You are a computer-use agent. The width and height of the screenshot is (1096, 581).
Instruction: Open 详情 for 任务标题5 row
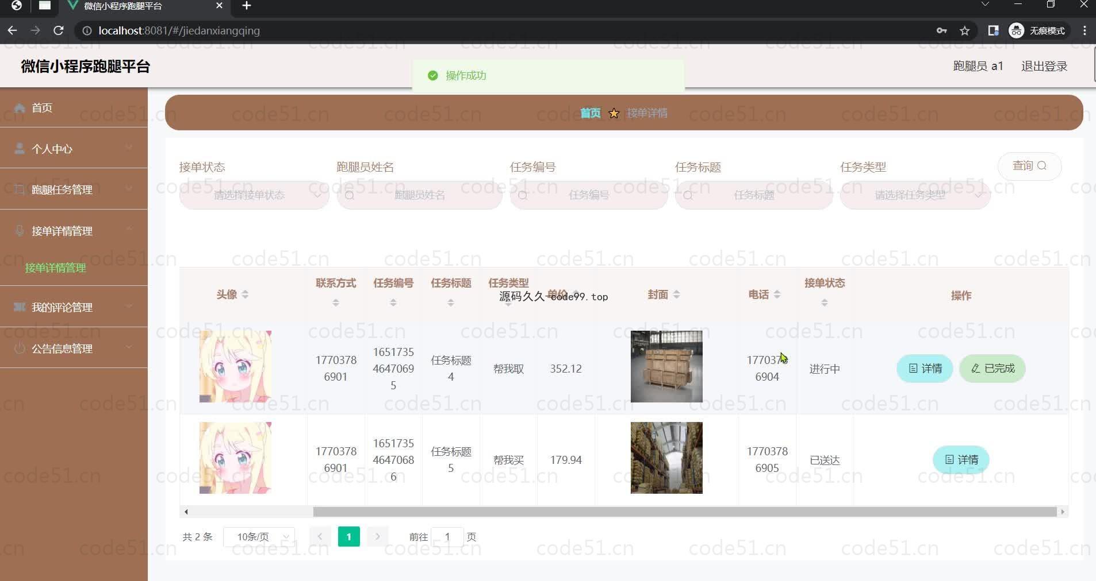[961, 460]
